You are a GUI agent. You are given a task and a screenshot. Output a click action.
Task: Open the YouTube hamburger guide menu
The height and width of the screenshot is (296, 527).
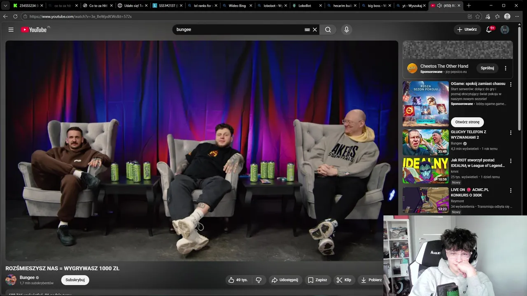click(11, 30)
